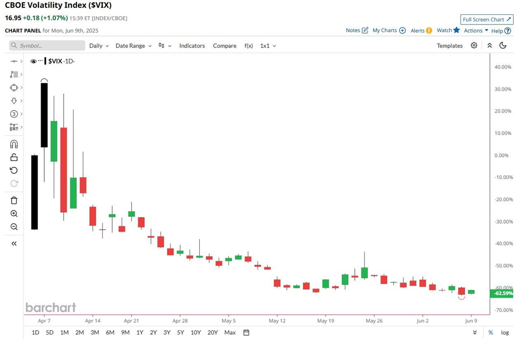Add to My Charts

tap(389, 30)
